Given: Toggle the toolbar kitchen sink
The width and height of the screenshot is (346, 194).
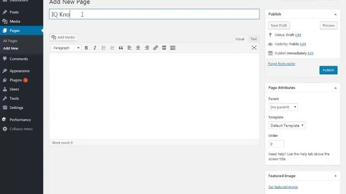Looking at the screenshot, I should (x=173, y=48).
